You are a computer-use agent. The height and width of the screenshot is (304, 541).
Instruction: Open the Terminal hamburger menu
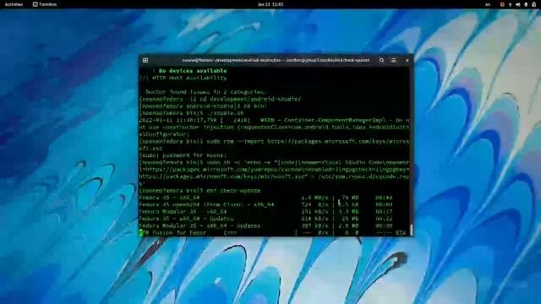tap(393, 60)
